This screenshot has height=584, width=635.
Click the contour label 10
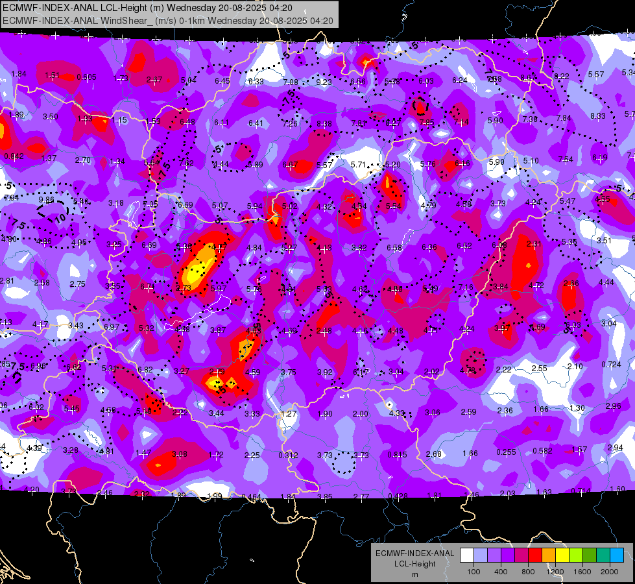coord(60,219)
